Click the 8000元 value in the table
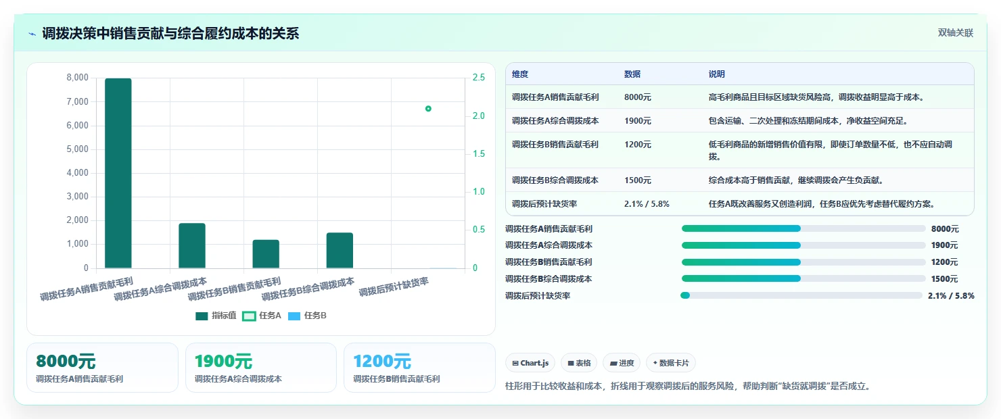This screenshot has width=1001, height=419. [638, 97]
